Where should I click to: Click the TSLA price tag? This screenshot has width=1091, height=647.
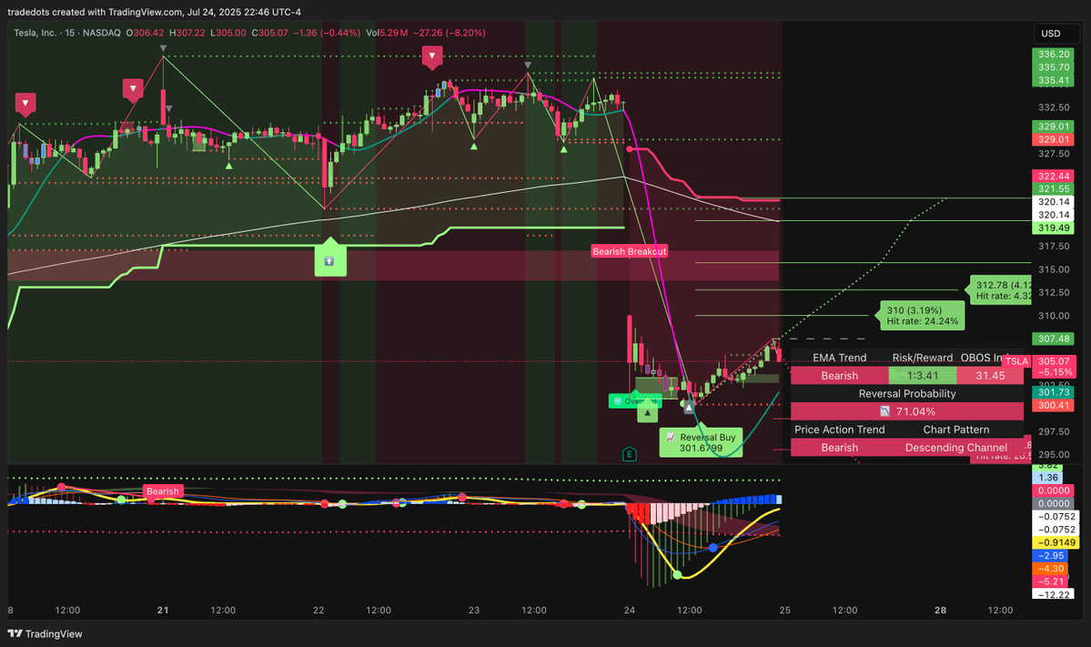pos(1015,361)
